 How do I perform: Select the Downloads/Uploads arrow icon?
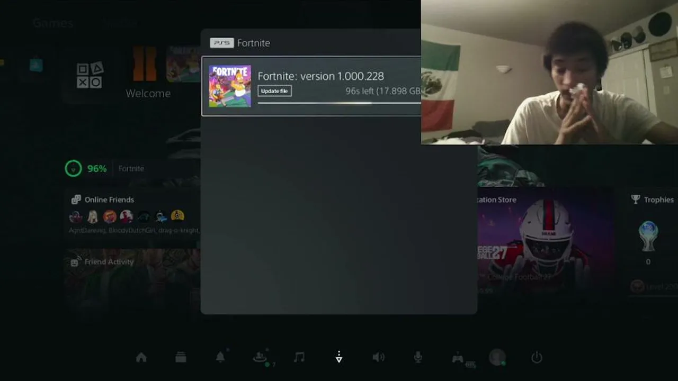[x=339, y=358]
